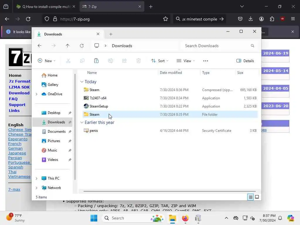Show hidden system tray icons
This screenshot has height=225, width=300.
(226, 218)
